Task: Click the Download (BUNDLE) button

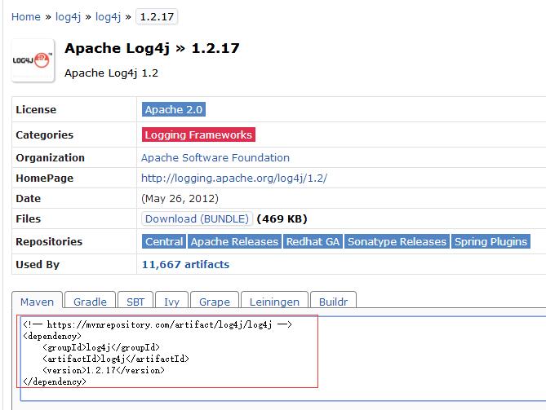Action: coord(197,218)
